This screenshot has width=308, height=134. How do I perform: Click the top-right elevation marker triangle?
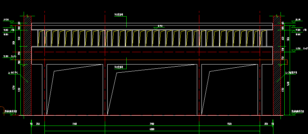point(294,22)
